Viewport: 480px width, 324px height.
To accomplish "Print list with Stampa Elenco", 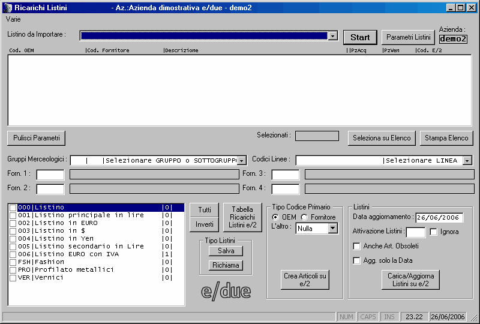I will (446, 138).
